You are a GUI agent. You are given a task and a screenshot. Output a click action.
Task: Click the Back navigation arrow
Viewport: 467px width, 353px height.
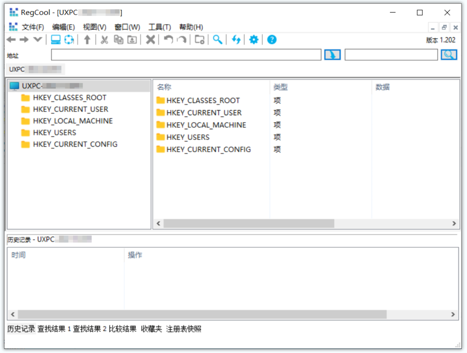(x=11, y=39)
